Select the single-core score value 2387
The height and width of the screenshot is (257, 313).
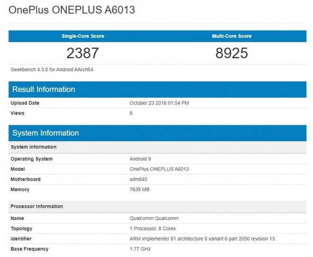pyautogui.click(x=83, y=53)
